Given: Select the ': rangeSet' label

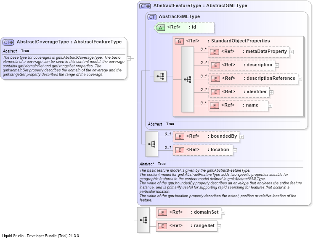Looking at the screenshot, I should [203, 226].
